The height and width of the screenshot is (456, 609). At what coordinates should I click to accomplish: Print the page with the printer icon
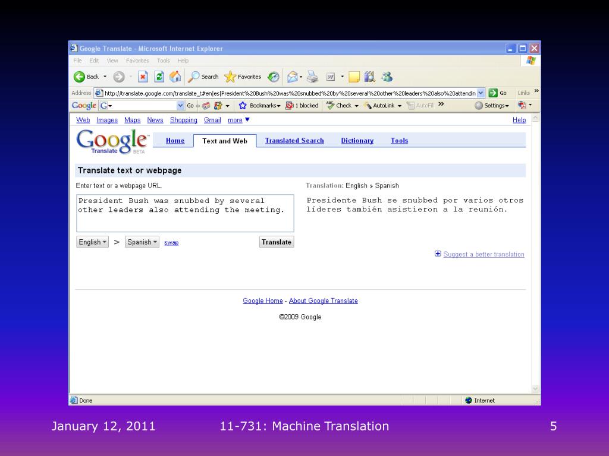(312, 77)
